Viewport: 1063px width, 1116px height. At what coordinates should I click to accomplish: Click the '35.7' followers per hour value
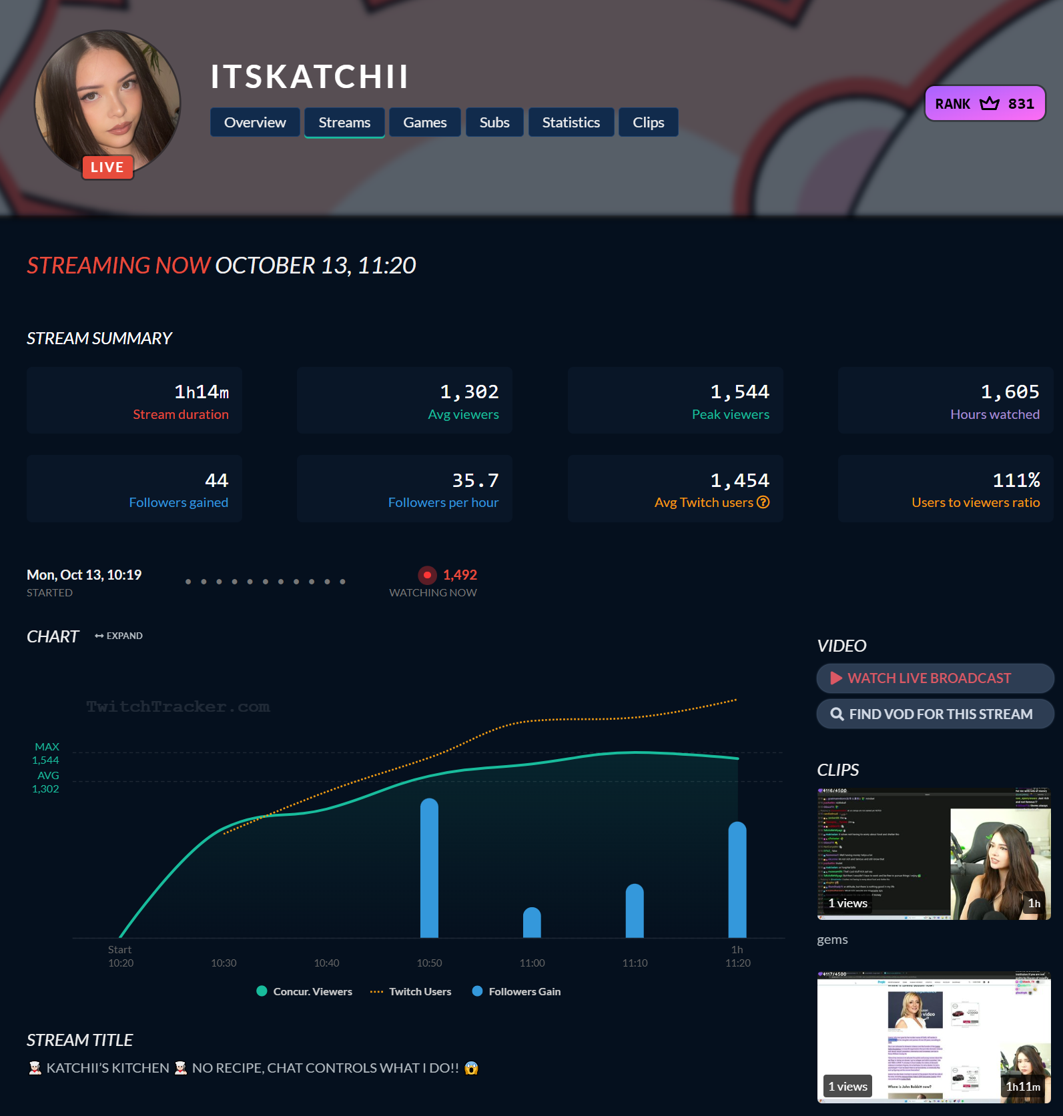[475, 480]
